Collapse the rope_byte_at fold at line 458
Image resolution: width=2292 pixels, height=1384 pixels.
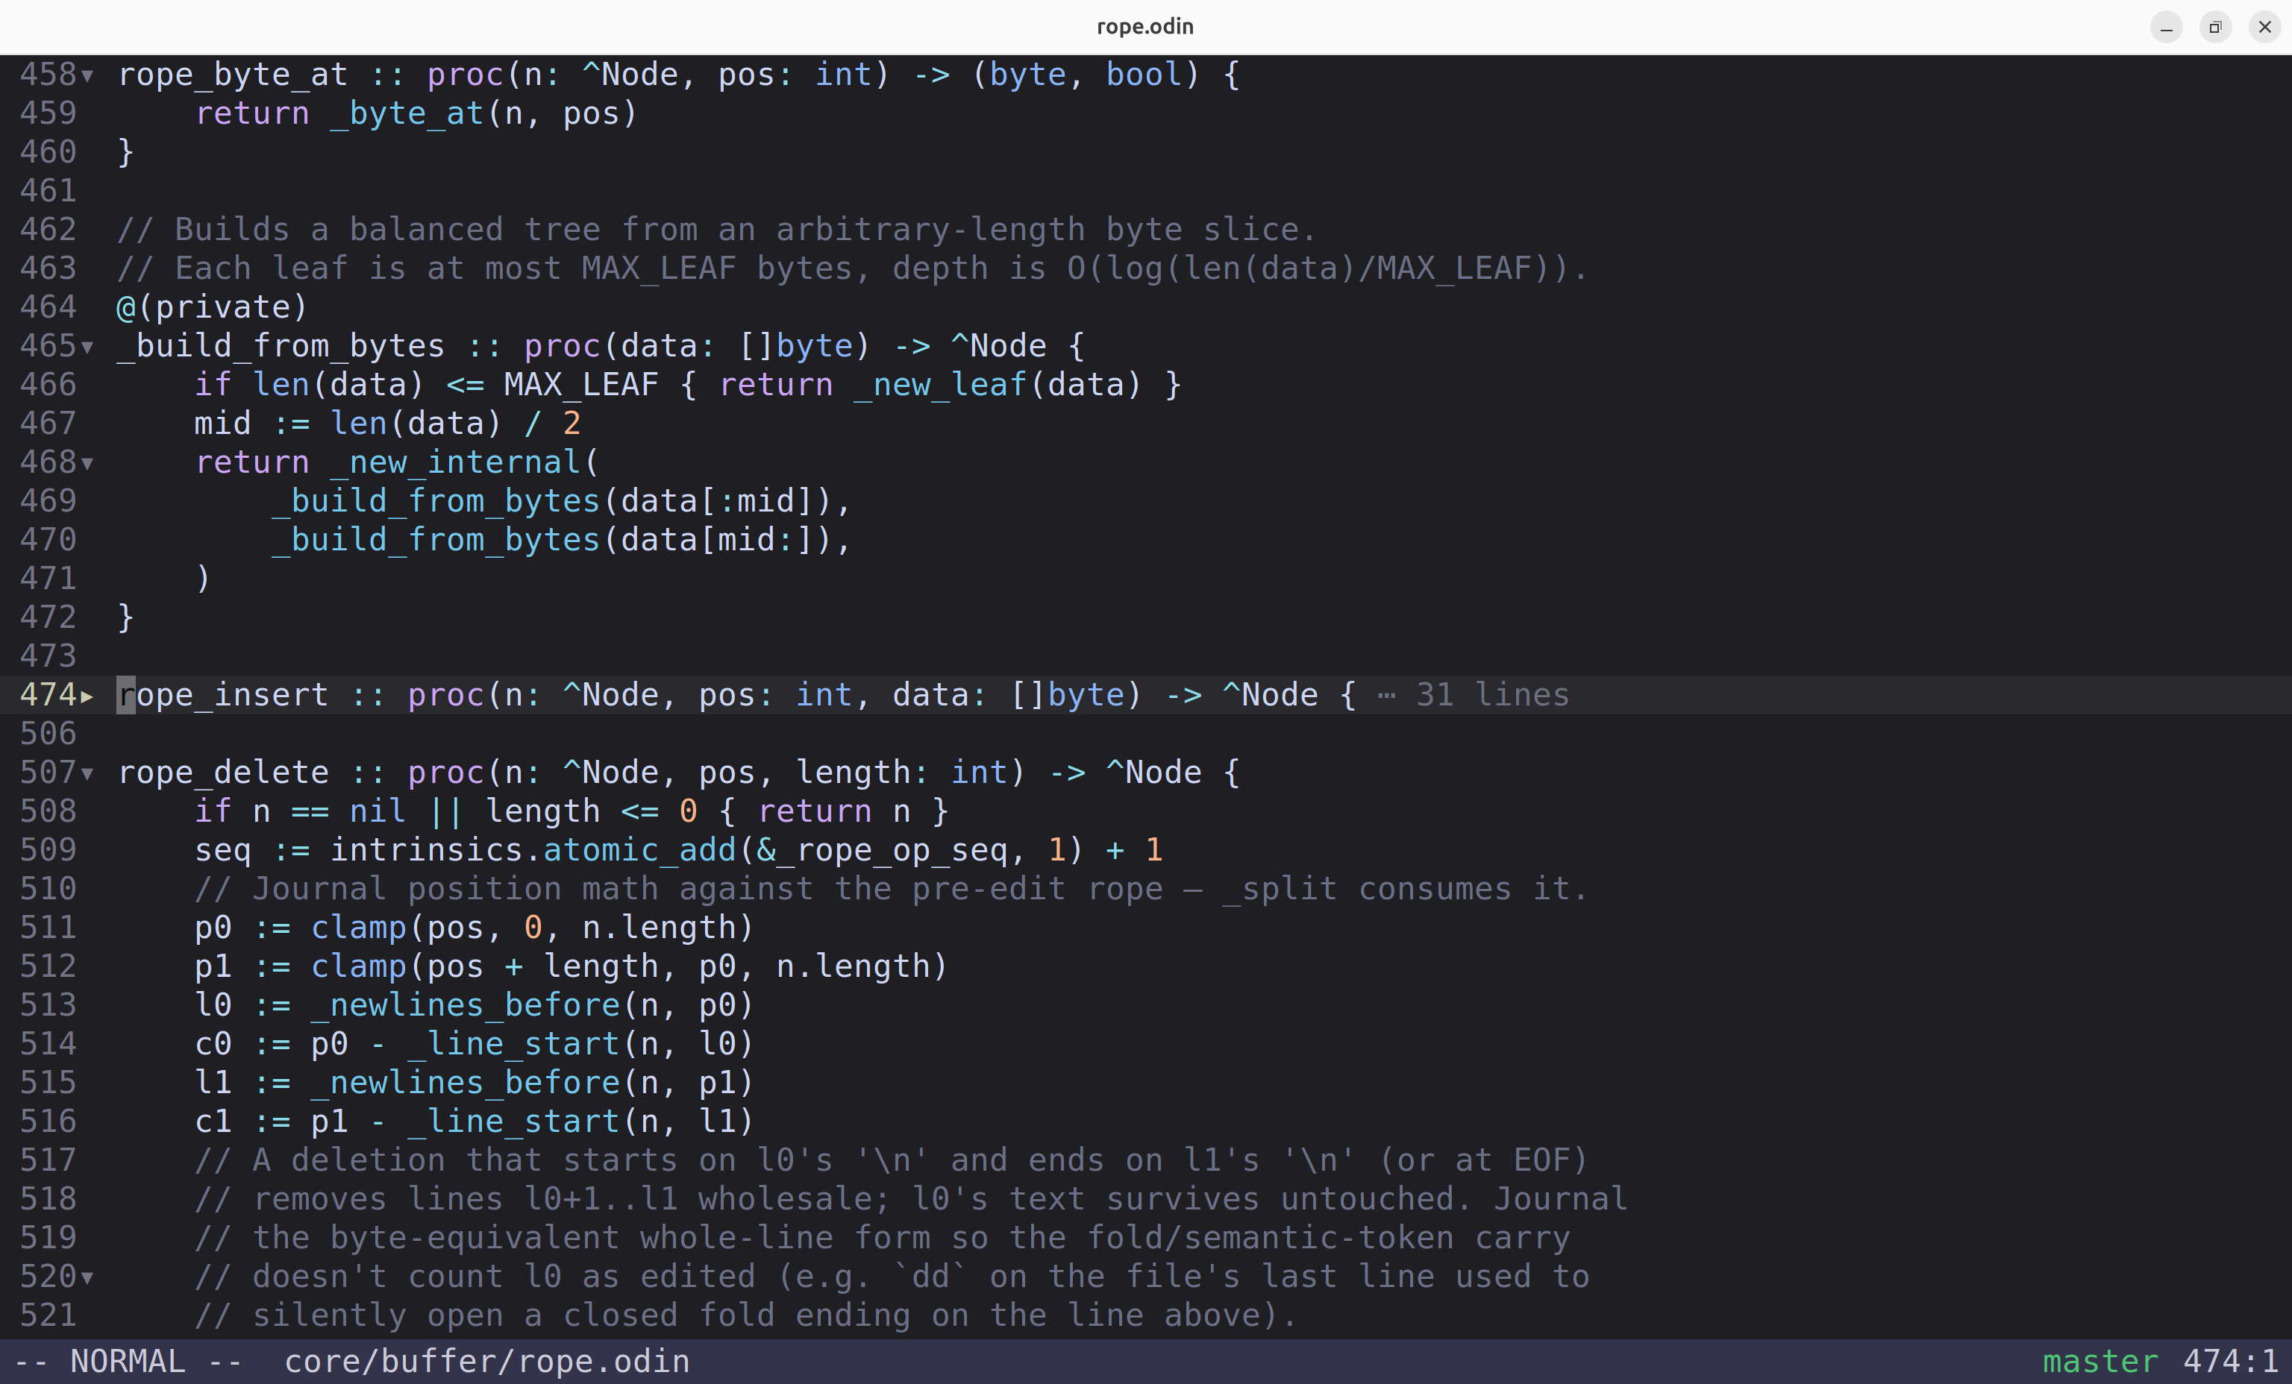pyautogui.click(x=87, y=75)
